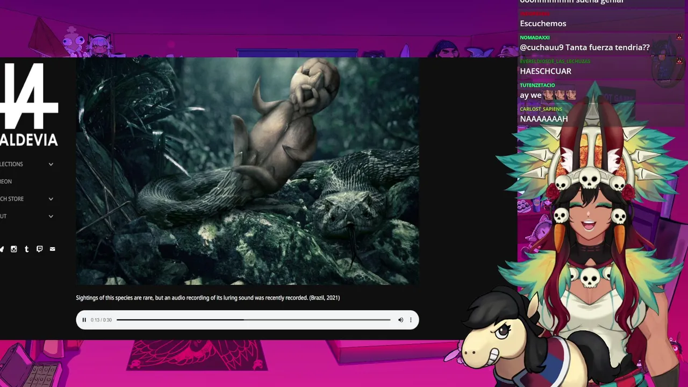
Task: Click the 'Sightings of this species' caption
Action: 207,297
